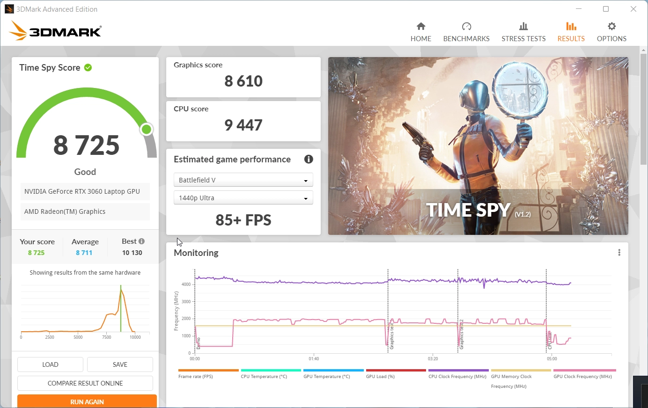Click the Estimated game performance info icon
The image size is (648, 408).
click(x=308, y=159)
